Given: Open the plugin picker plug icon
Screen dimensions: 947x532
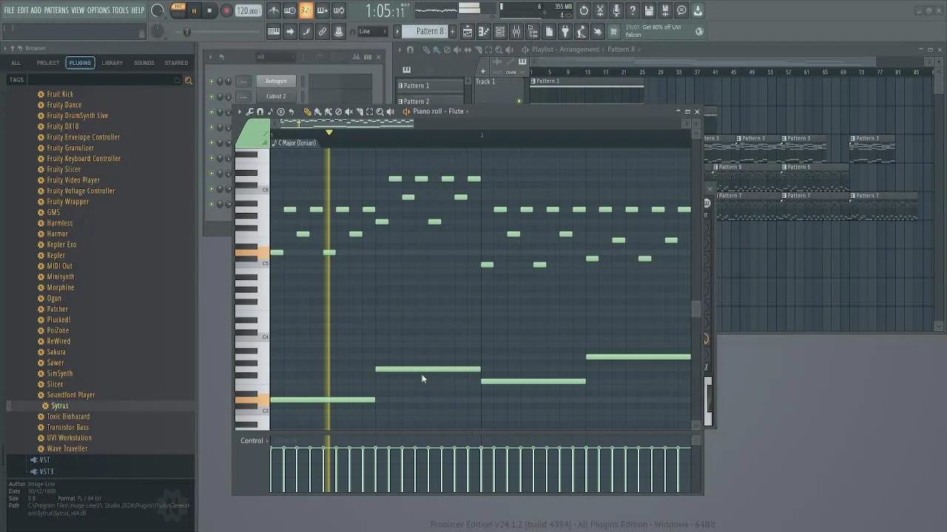Looking at the screenshot, I should point(565,31).
